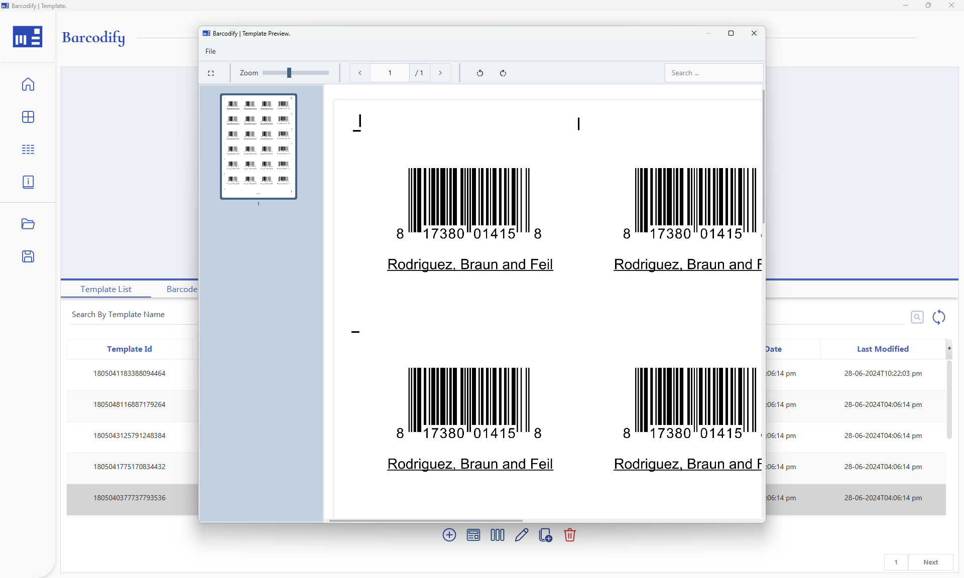Switch to barcode columns view
Viewport: 964px width, 578px height.
(497, 535)
